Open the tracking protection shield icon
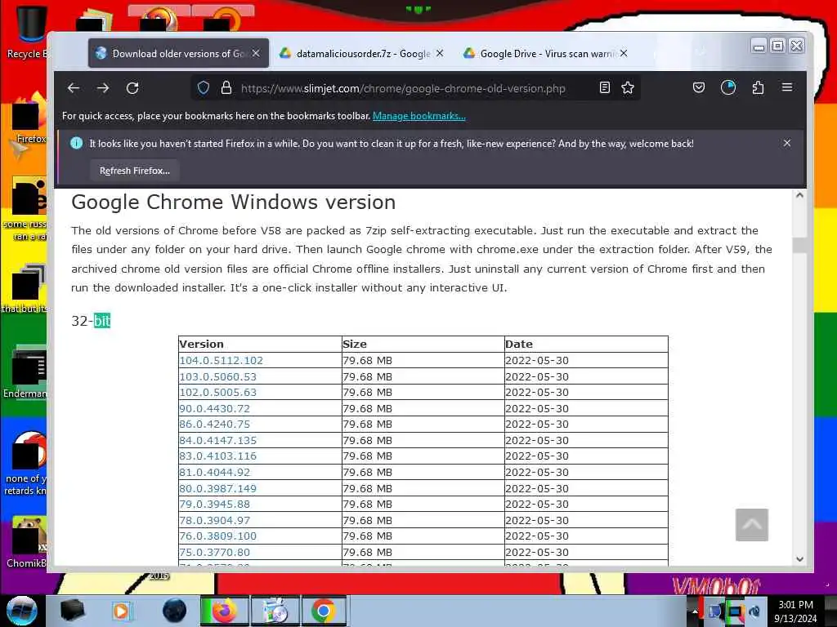 (204, 88)
